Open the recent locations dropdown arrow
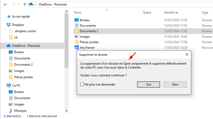The image size is (213, 119). click(x=19, y=4)
